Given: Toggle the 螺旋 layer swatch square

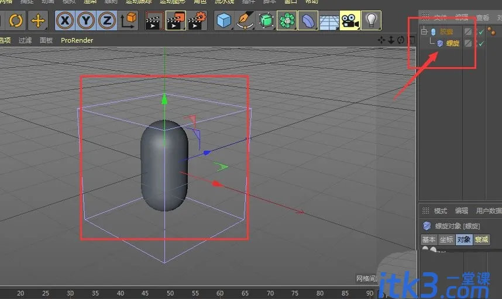Looking at the screenshot, I should pos(468,43).
